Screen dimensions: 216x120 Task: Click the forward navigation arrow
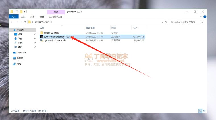[x=17, y=22]
